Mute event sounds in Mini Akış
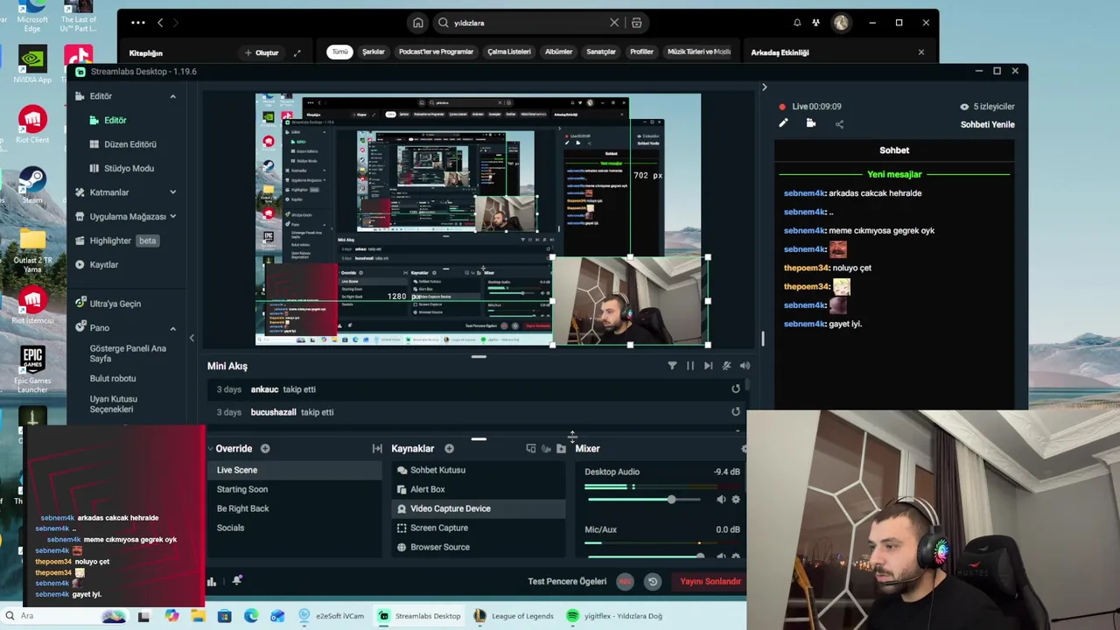 726,366
